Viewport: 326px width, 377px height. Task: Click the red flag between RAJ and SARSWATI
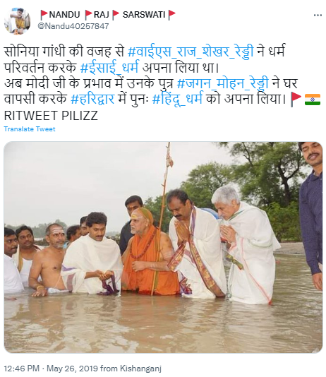point(116,15)
